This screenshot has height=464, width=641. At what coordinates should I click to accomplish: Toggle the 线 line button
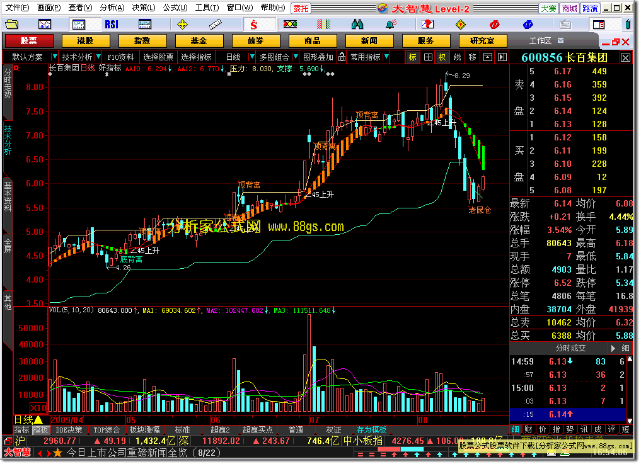point(458,57)
